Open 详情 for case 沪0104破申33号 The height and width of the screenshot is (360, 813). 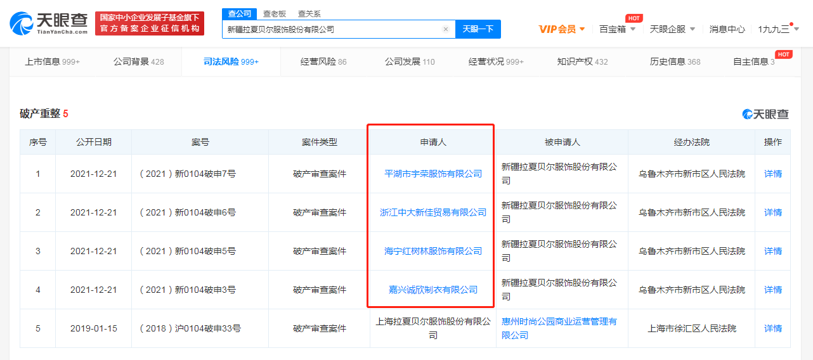pyautogui.click(x=773, y=328)
